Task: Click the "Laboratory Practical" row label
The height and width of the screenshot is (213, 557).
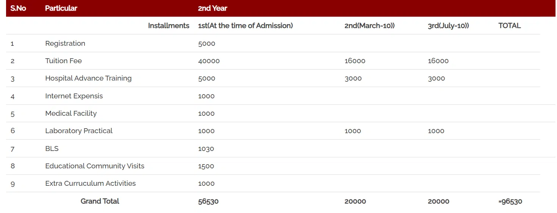Action: [x=79, y=131]
